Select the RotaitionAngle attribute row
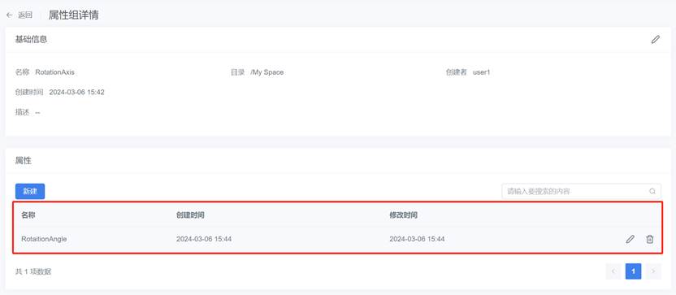Viewport: 676px width, 295px height. click(x=337, y=238)
